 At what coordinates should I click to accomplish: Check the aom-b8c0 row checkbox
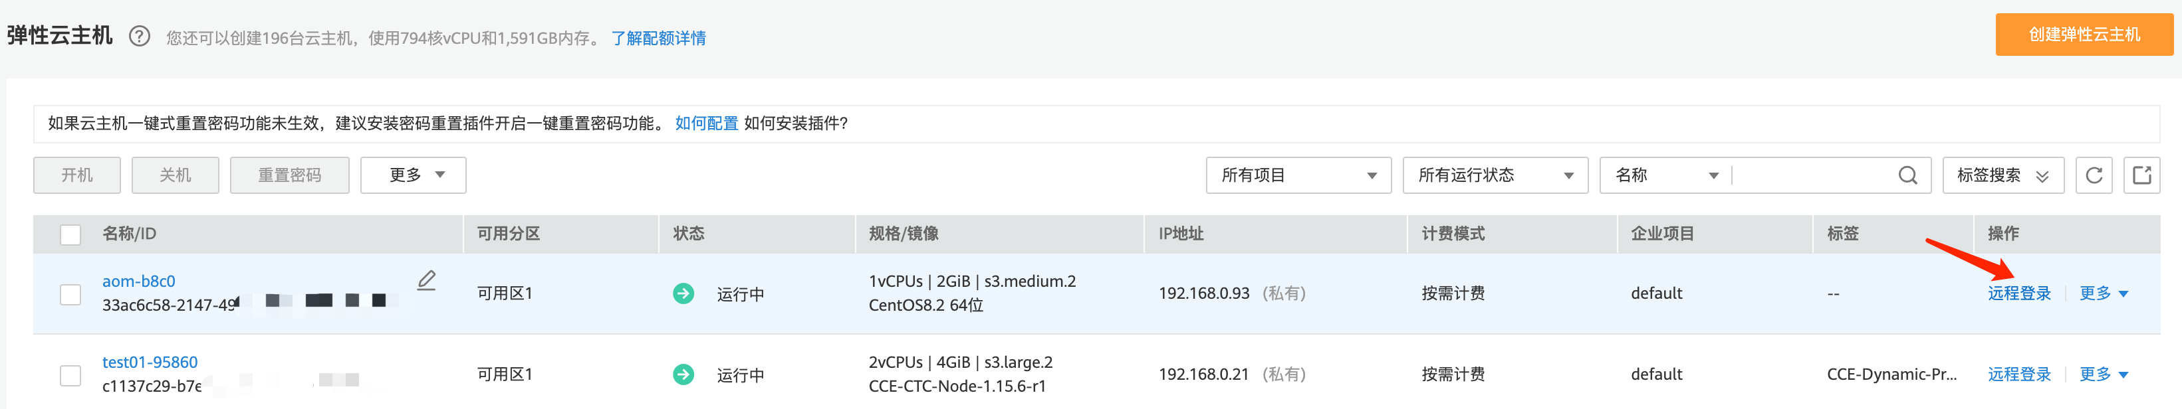[x=70, y=295]
